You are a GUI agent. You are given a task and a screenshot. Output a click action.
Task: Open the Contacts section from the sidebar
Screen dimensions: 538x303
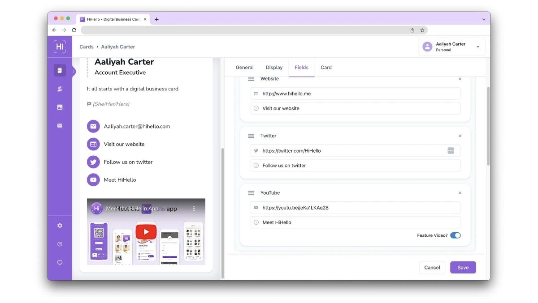click(60, 89)
